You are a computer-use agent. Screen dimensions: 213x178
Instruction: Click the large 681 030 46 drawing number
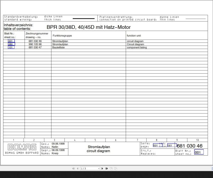point(190,146)
